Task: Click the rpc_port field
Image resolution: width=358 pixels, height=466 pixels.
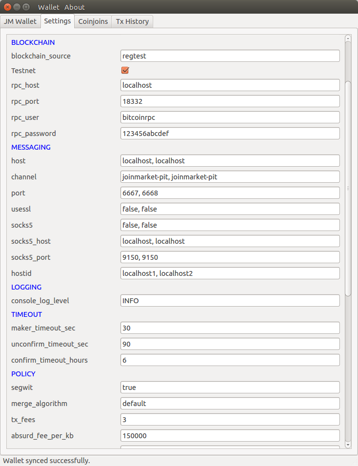Action: tap(230, 101)
